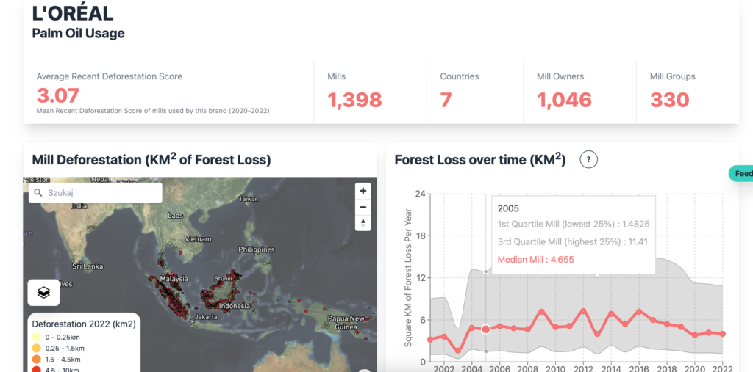This screenshot has height=372, width=753.
Task: Click the 3.07 deforestation score value
Action: coord(57,95)
